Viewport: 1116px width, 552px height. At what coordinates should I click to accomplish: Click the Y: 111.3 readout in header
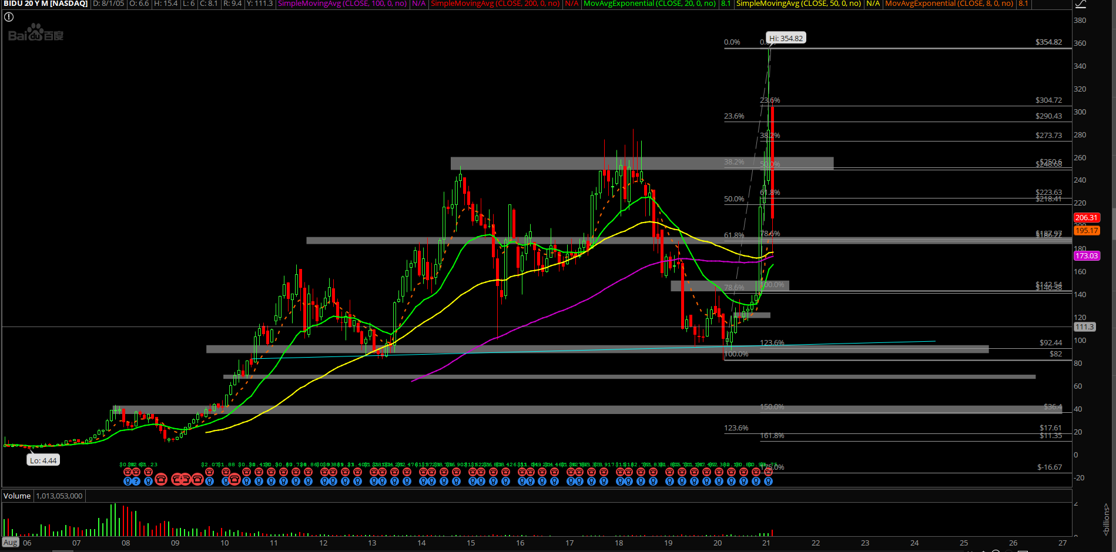point(260,4)
